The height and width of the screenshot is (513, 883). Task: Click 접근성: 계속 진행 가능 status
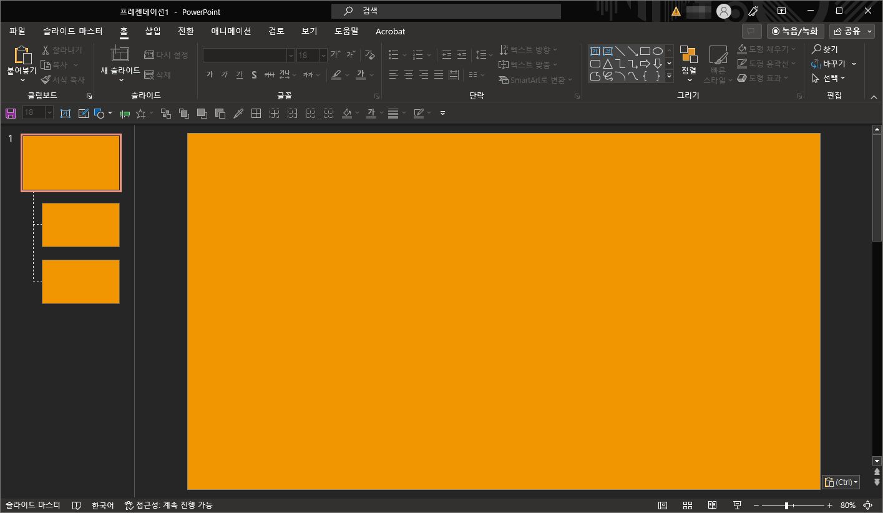click(x=168, y=506)
